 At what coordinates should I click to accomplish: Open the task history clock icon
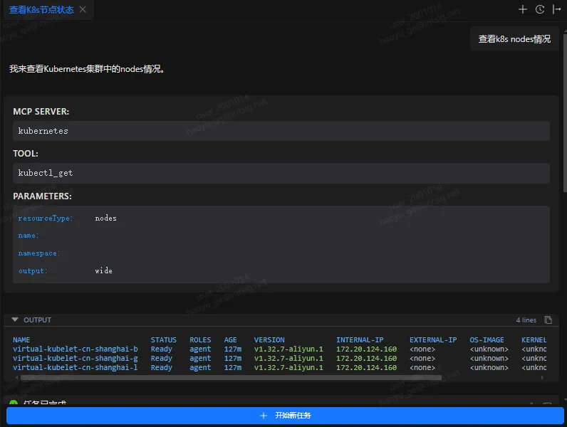[x=540, y=10]
